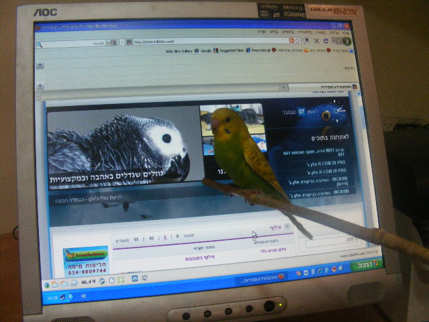
Task: Open the address bar history dropdown arrow
Action: tap(121, 42)
